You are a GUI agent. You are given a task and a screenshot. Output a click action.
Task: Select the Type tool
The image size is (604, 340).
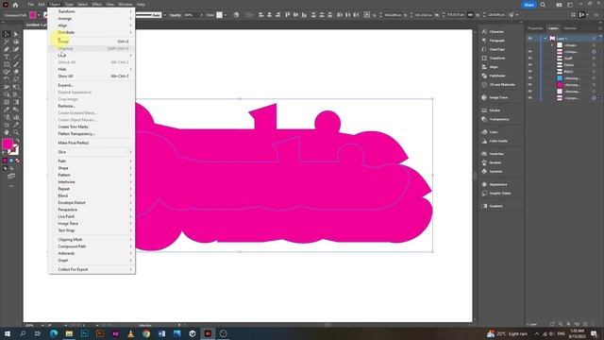click(x=7, y=57)
